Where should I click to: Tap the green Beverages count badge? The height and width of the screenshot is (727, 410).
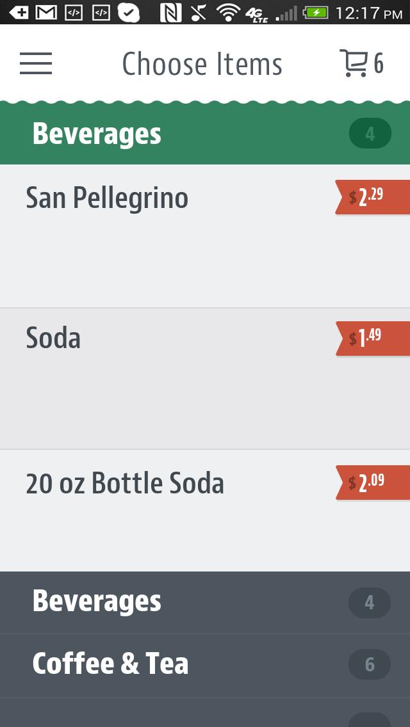click(370, 134)
